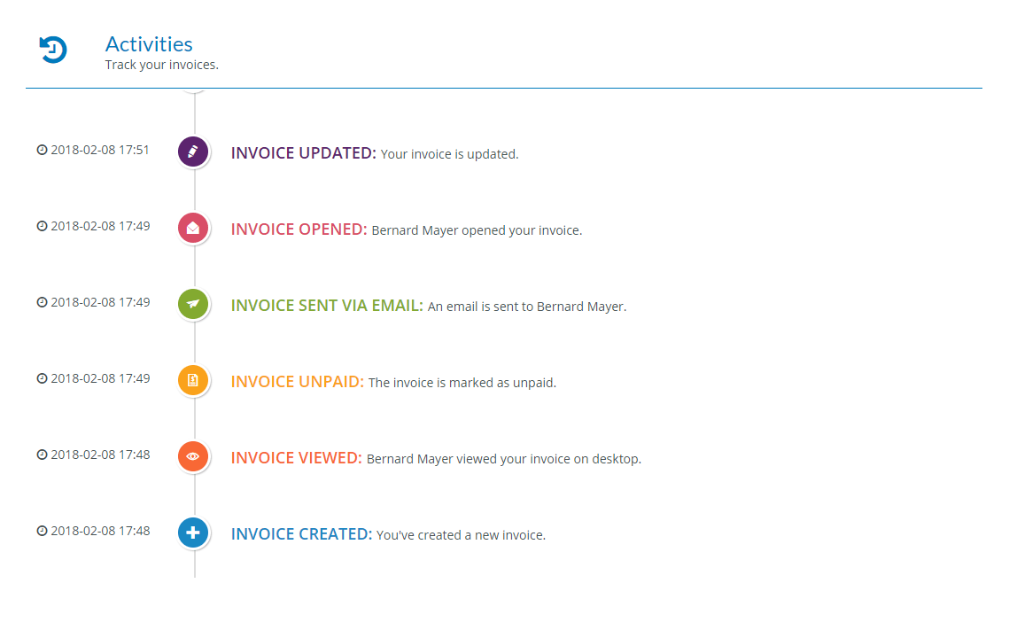Click the INVOICE SENT VIA EMAIL heading
1009x622 pixels.
(327, 306)
